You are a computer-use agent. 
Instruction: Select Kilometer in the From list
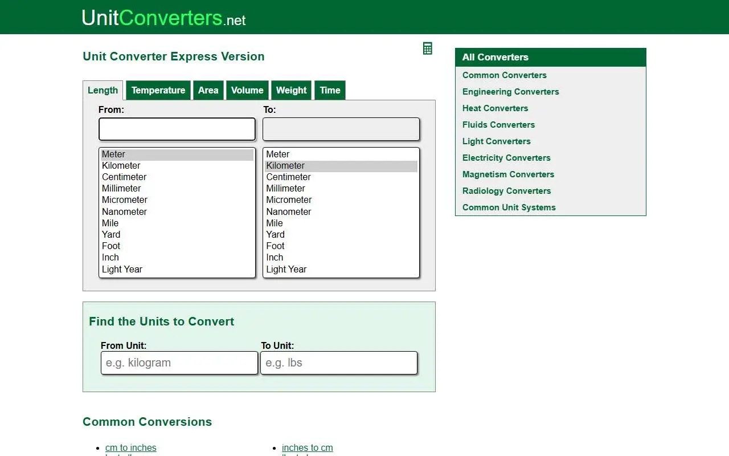tap(177, 166)
